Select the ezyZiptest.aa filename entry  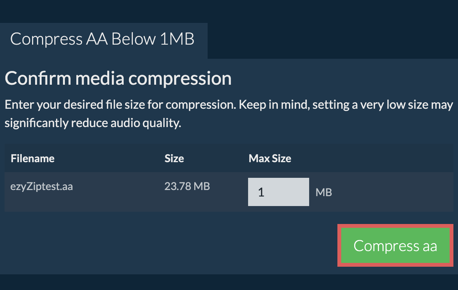42,187
